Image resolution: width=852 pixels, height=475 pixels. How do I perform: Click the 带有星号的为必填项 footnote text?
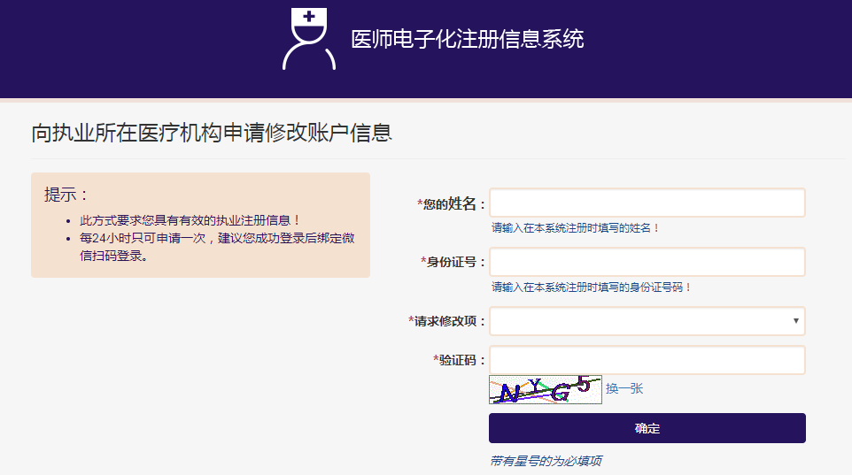point(546,461)
